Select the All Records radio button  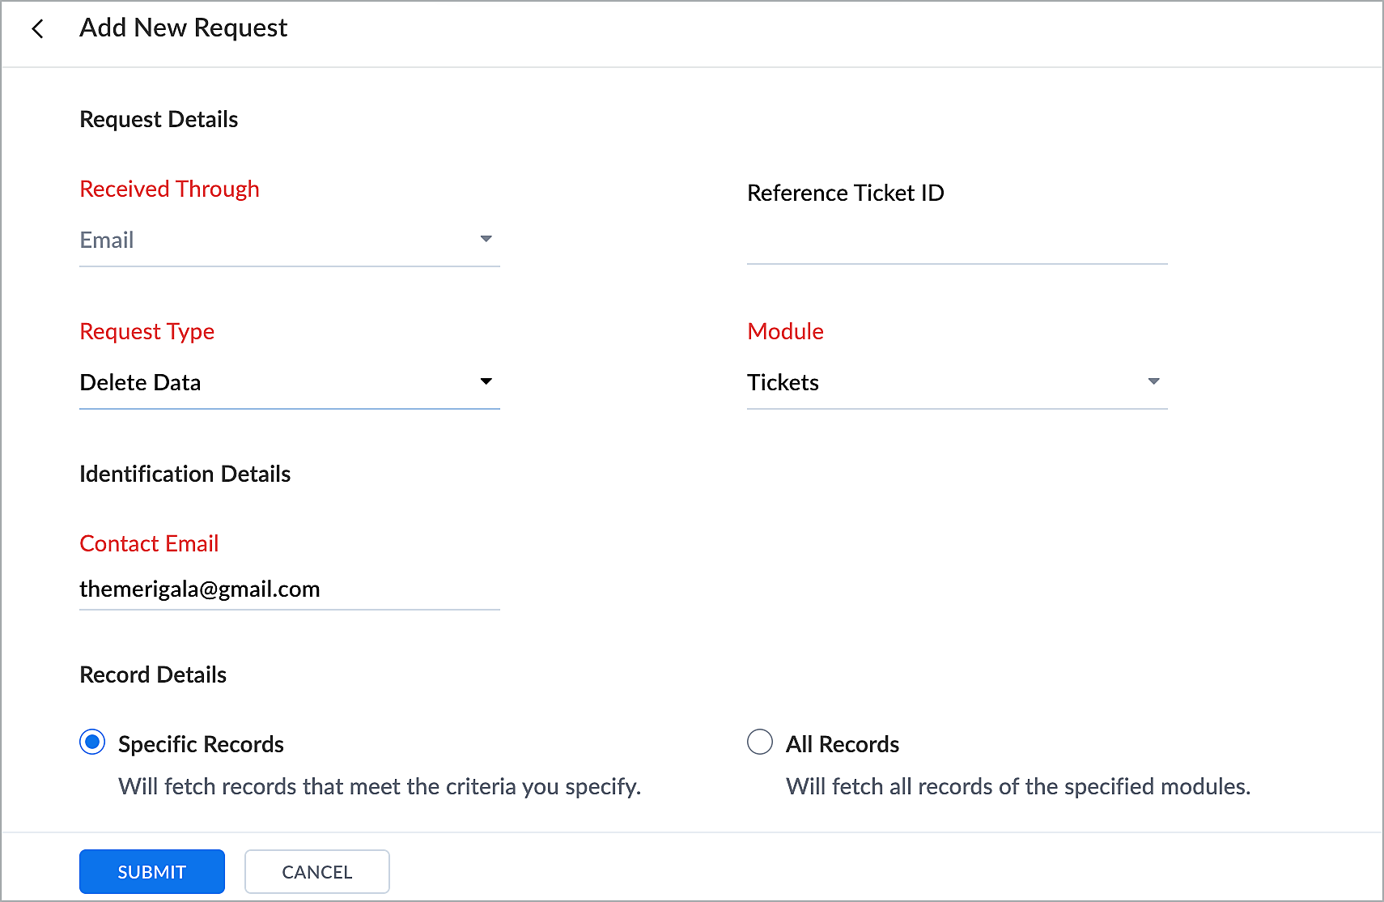click(x=760, y=742)
